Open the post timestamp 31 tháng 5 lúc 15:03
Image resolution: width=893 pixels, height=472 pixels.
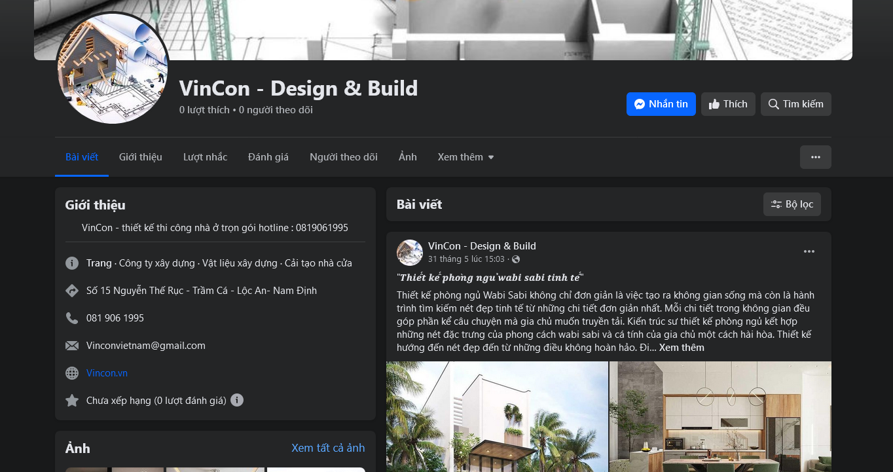point(466,260)
